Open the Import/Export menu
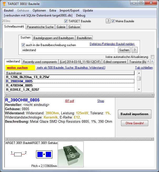The width and height of the screenshot is (159, 172). 69,10
